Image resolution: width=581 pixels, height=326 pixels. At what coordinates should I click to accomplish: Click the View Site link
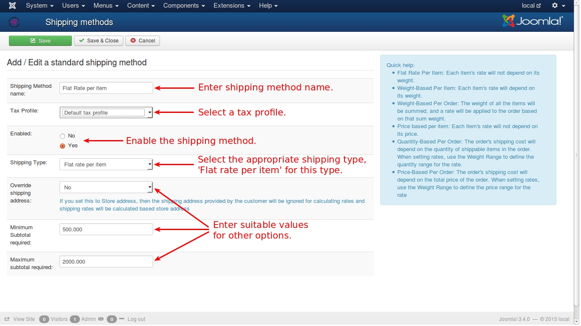(24, 319)
